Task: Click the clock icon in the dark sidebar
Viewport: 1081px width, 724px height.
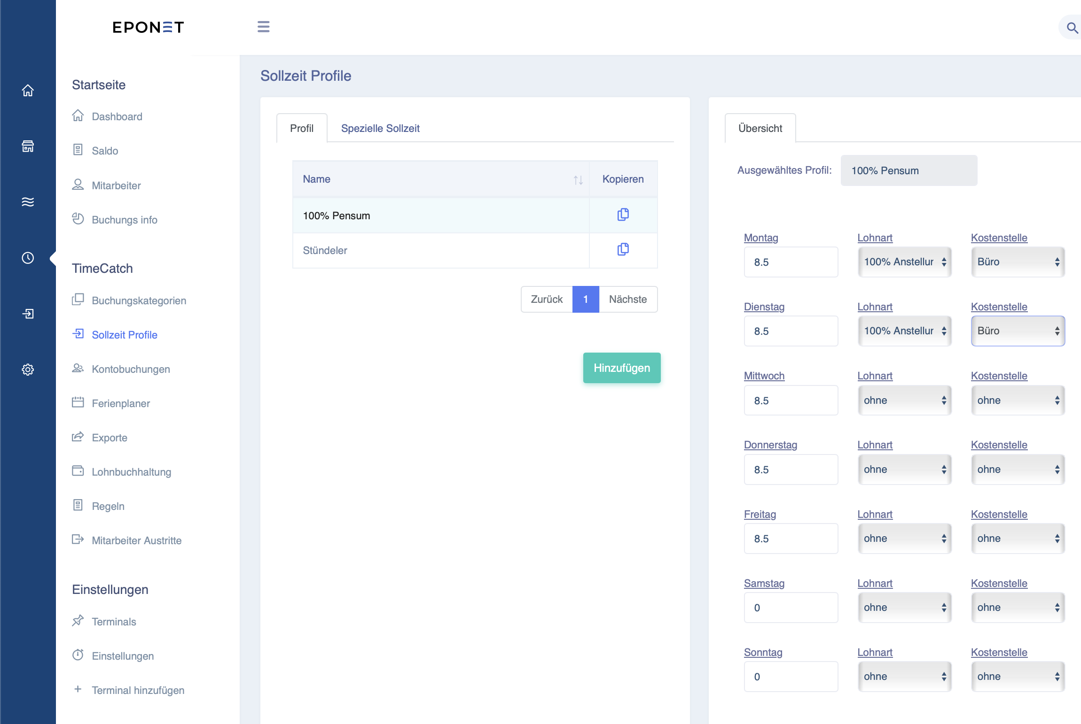Action: [28, 258]
